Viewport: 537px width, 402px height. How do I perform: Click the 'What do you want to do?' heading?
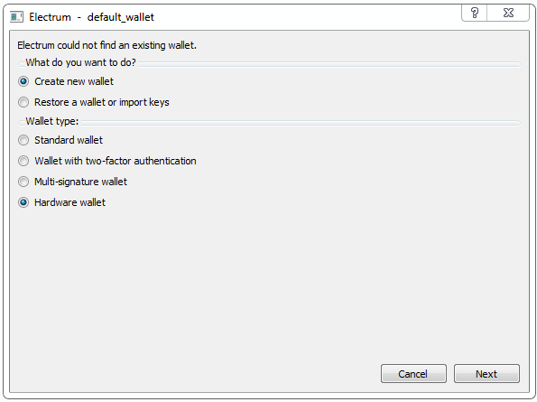tap(81, 62)
